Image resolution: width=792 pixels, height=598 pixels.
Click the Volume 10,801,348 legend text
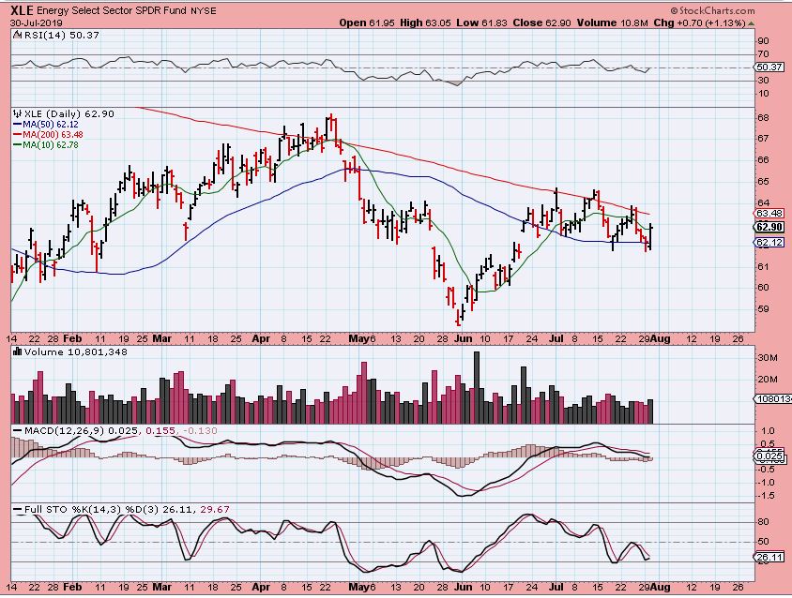pyautogui.click(x=75, y=351)
